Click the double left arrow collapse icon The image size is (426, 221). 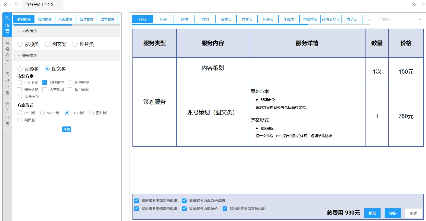click(5, 5)
